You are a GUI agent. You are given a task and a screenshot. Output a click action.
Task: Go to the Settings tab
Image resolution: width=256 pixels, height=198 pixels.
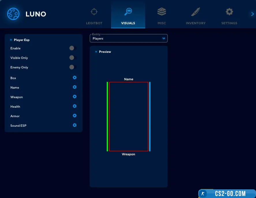coord(229,16)
